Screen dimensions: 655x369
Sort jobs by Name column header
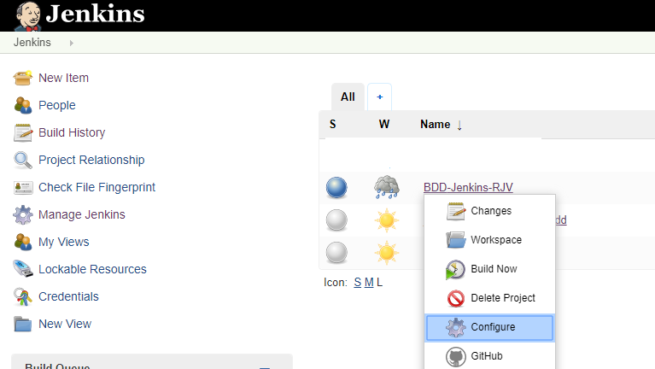tap(436, 125)
